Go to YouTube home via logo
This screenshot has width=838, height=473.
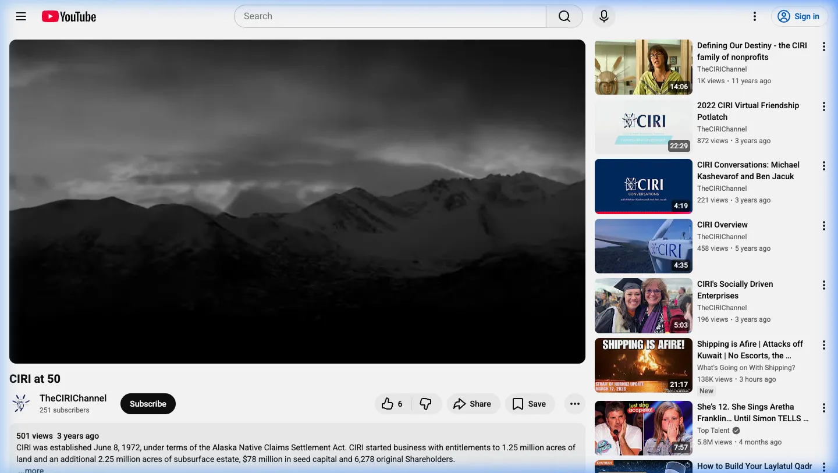(69, 16)
